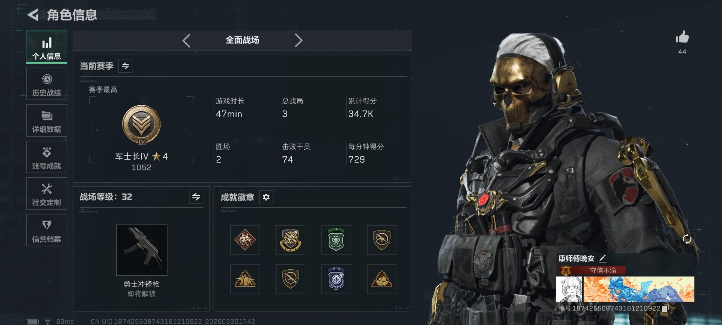722x325 pixels.
Task: Open 成就徽章 settings gear
Action: click(266, 197)
